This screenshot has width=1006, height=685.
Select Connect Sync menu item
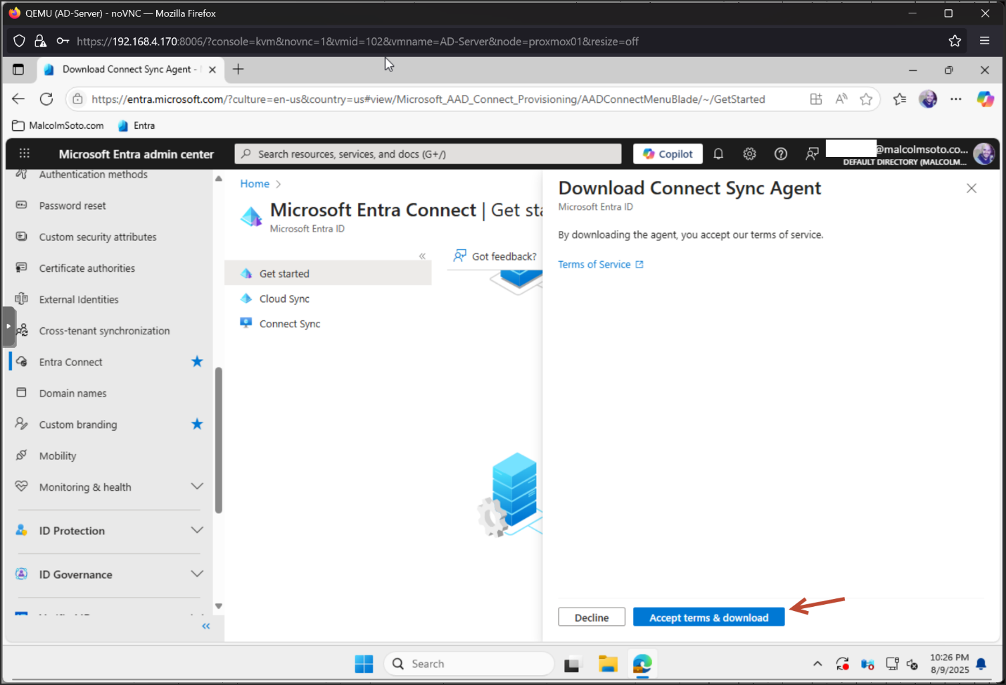pos(289,324)
